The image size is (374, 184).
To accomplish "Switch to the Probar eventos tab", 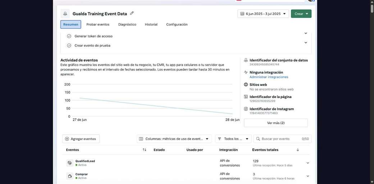I will (x=98, y=24).
